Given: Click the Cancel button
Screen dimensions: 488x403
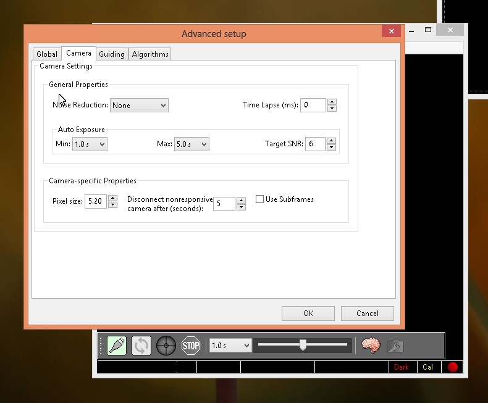Looking at the screenshot, I should coord(368,314).
